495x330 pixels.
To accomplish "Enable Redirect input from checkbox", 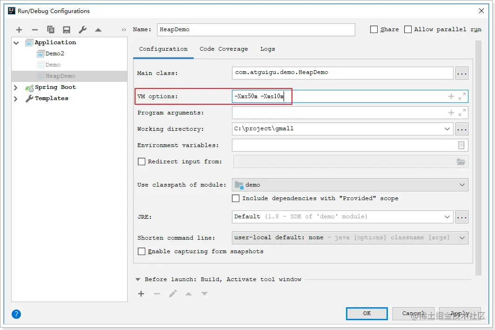I will tap(142, 162).
